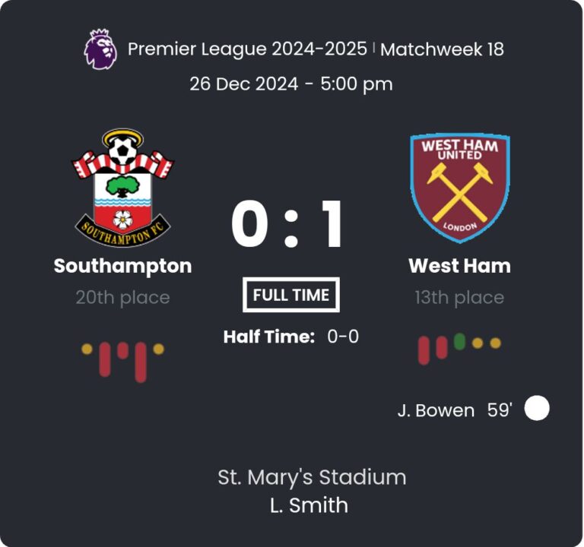Click West Ham's 13th place standing
The width and height of the screenshot is (584, 547).
pos(459,297)
